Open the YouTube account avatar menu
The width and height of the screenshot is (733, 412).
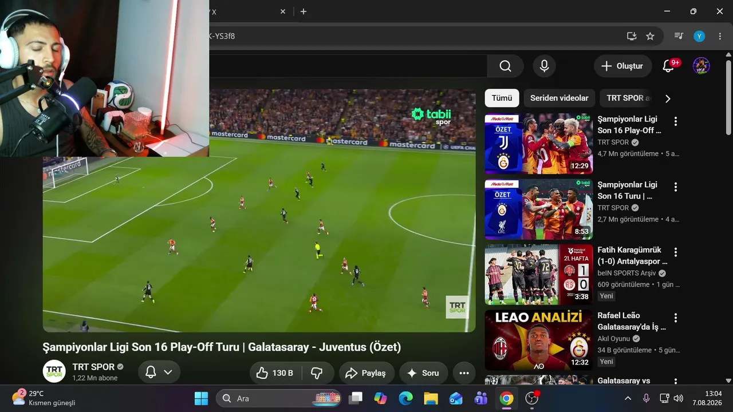701,66
